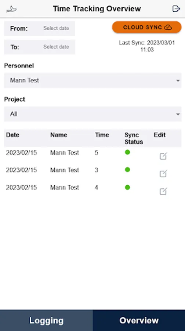The width and height of the screenshot is (185, 331).
Task: Click the Personnel dropdown arrow
Action: pyautogui.click(x=178, y=81)
